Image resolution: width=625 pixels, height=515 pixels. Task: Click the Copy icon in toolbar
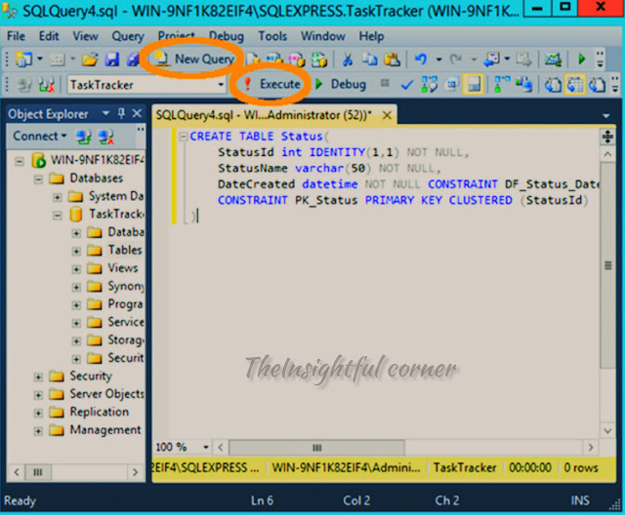click(x=369, y=59)
